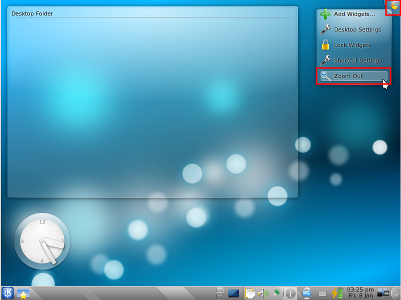Click the favorites folder icon in panel
Viewport: 401px width, 300px height.
pos(23,293)
